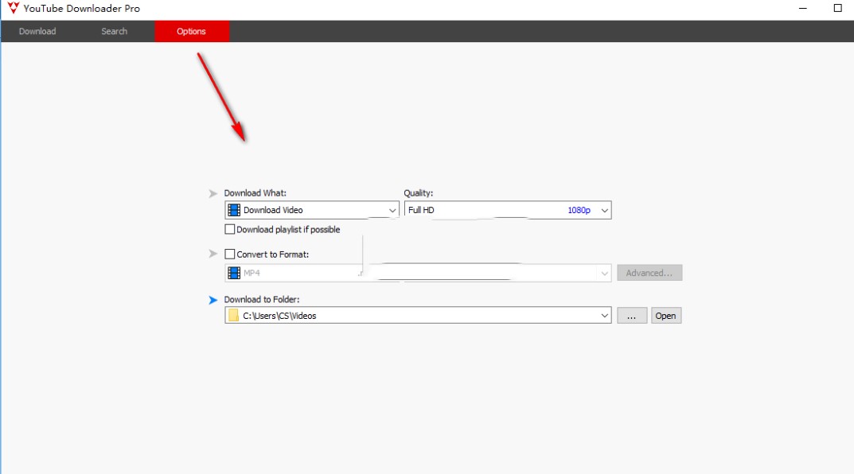Switch to the Search tab
The height and width of the screenshot is (474, 854).
click(x=114, y=31)
